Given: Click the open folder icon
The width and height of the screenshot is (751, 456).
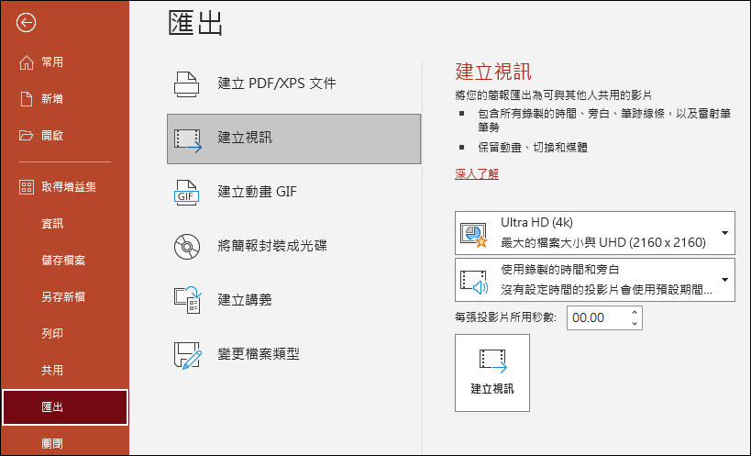Looking at the screenshot, I should coord(27,136).
